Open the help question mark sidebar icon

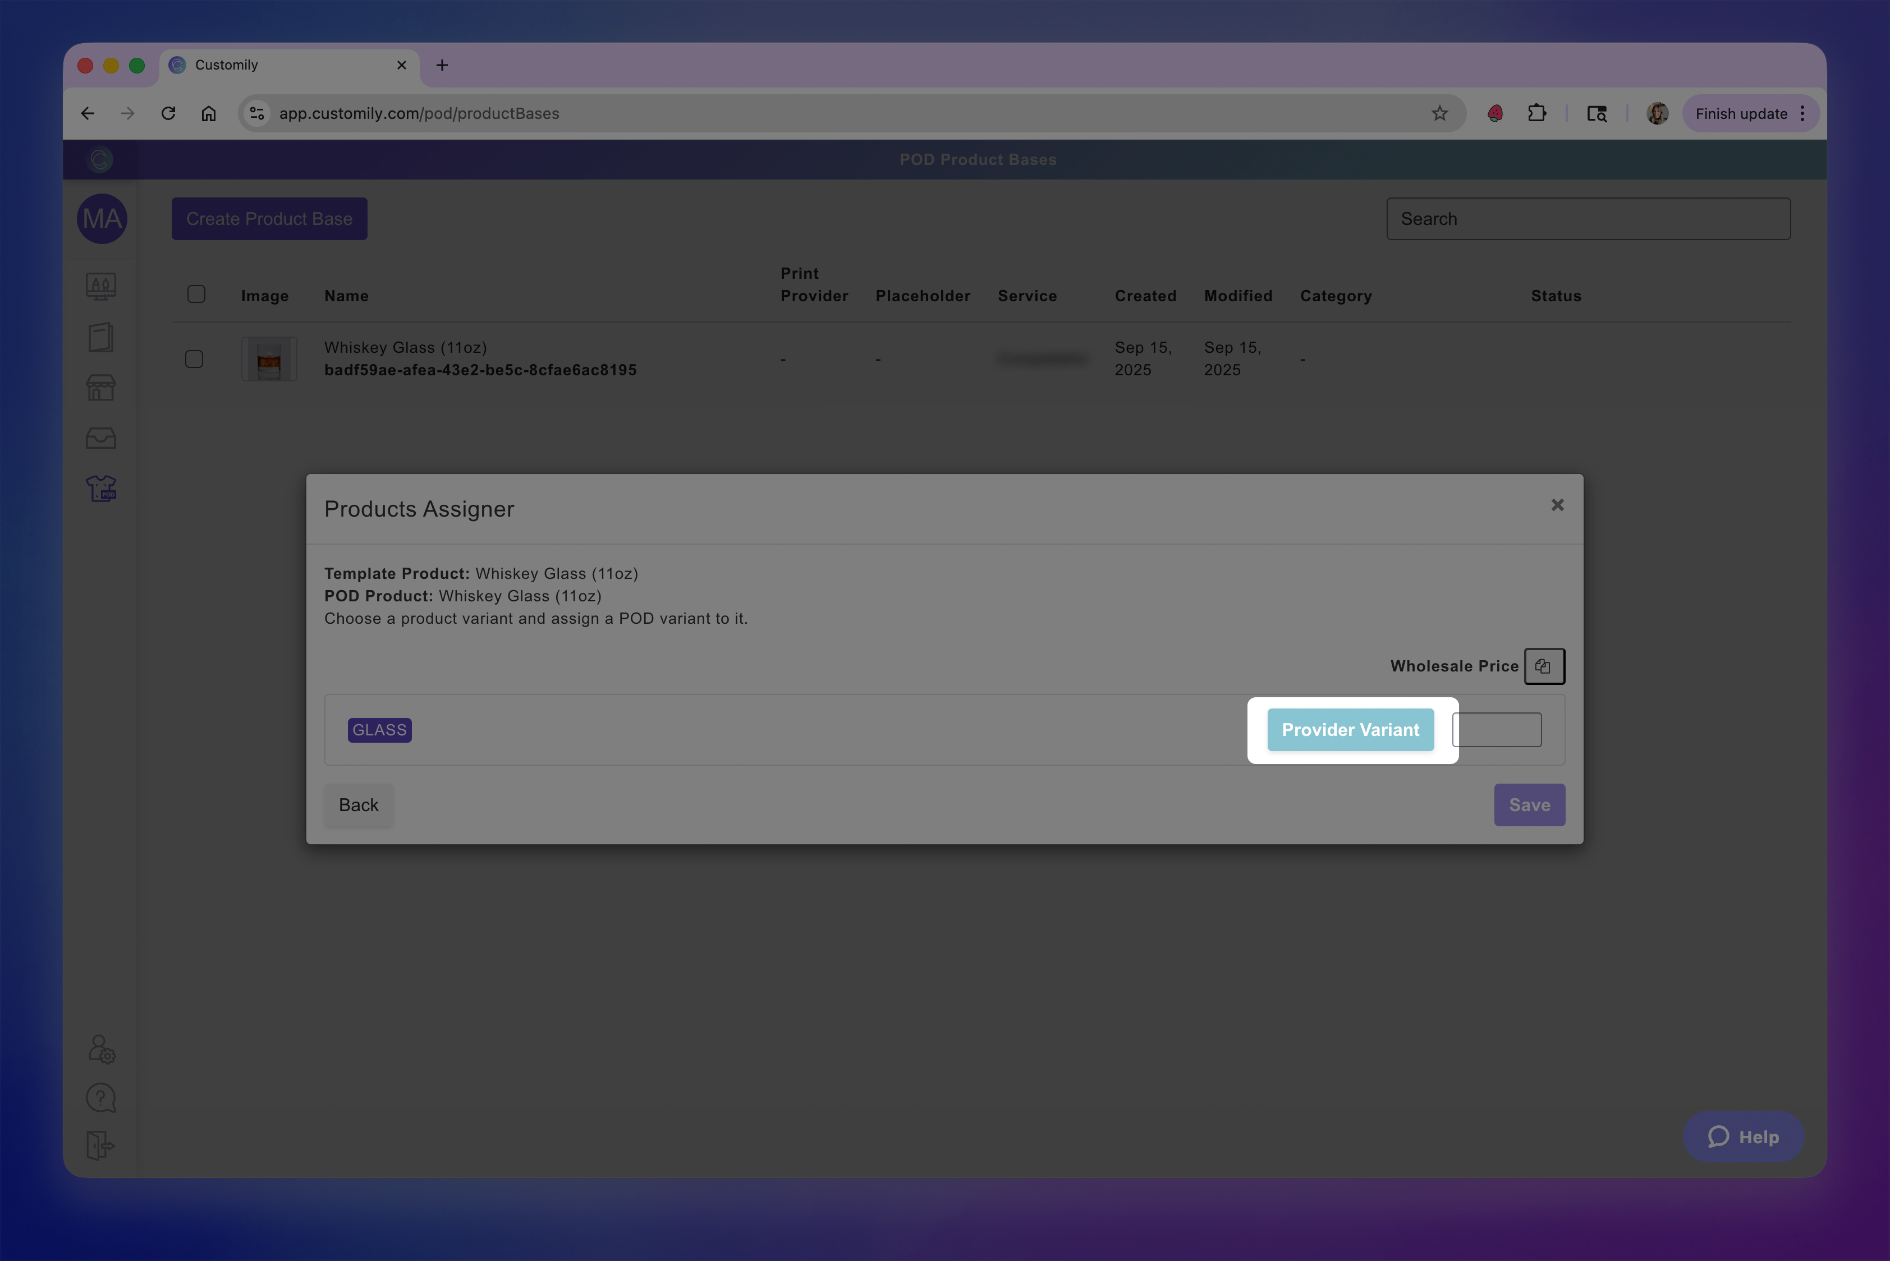100,1098
